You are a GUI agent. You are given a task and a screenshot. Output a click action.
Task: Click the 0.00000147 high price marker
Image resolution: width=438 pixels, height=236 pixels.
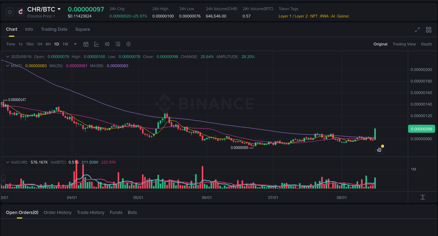[17, 100]
